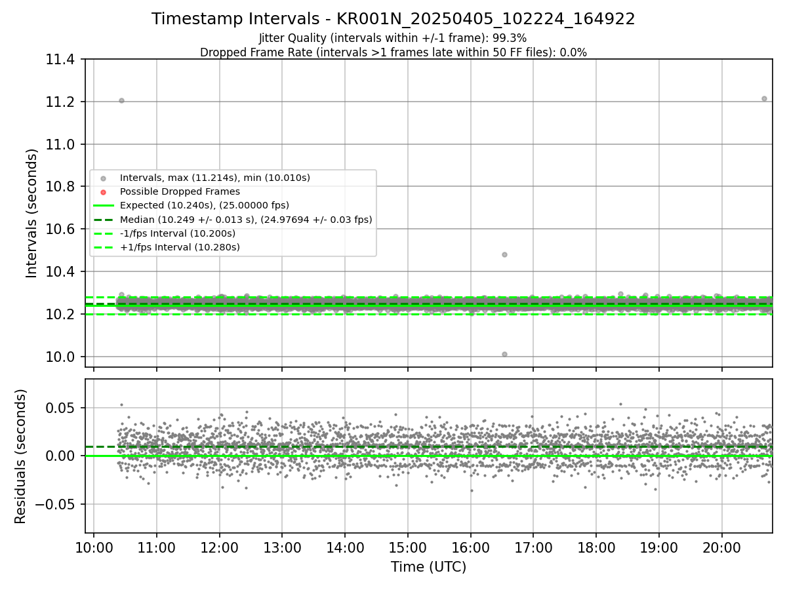Click the grey 'Intervals' marker in the legend
Viewport: 787px width, 590px height.
(x=103, y=178)
